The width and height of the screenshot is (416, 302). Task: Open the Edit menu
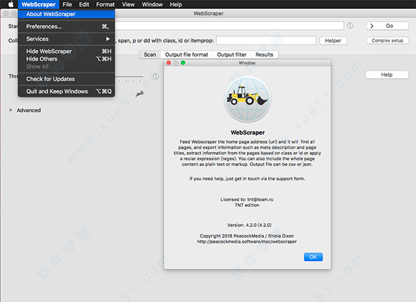84,5
